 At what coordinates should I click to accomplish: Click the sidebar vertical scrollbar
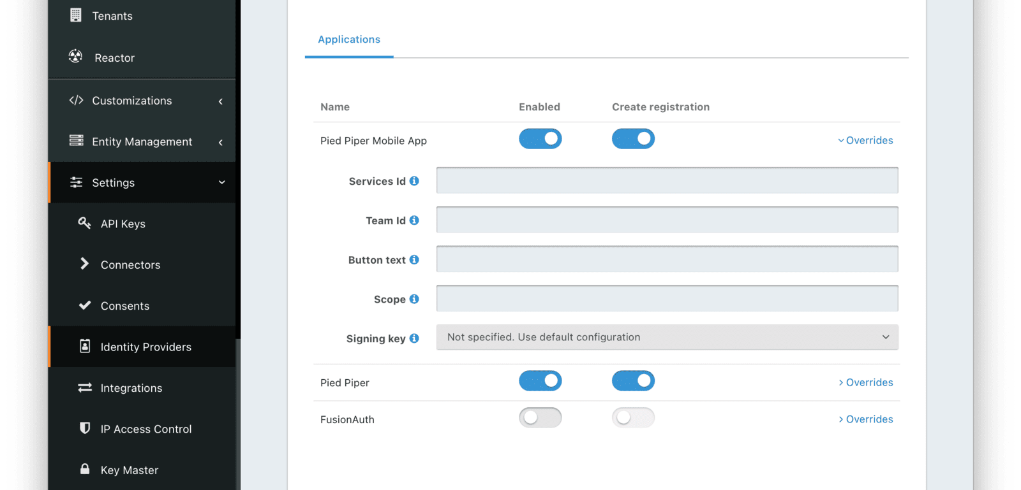[238, 414]
